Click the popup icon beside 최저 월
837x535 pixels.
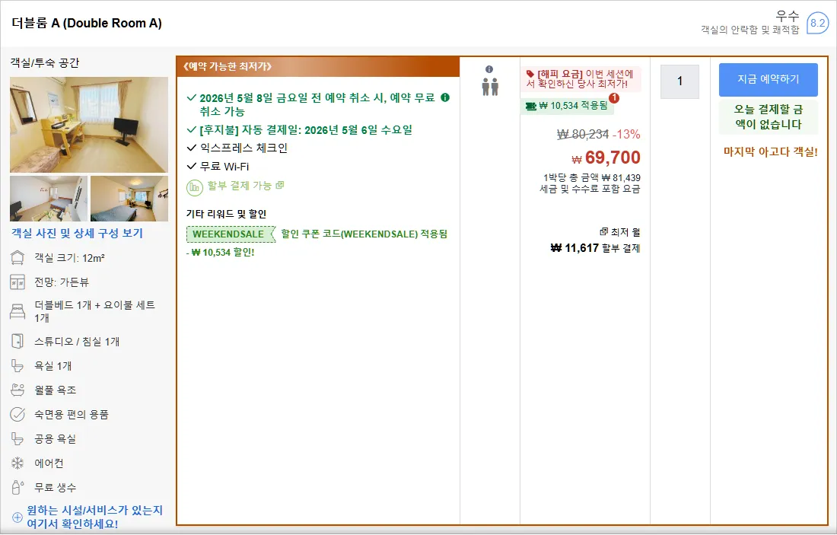pyautogui.click(x=603, y=231)
